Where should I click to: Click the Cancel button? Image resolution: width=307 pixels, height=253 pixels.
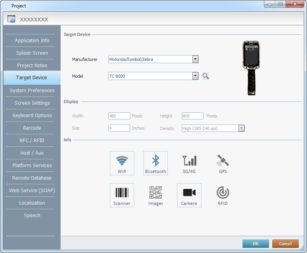[x=285, y=244]
